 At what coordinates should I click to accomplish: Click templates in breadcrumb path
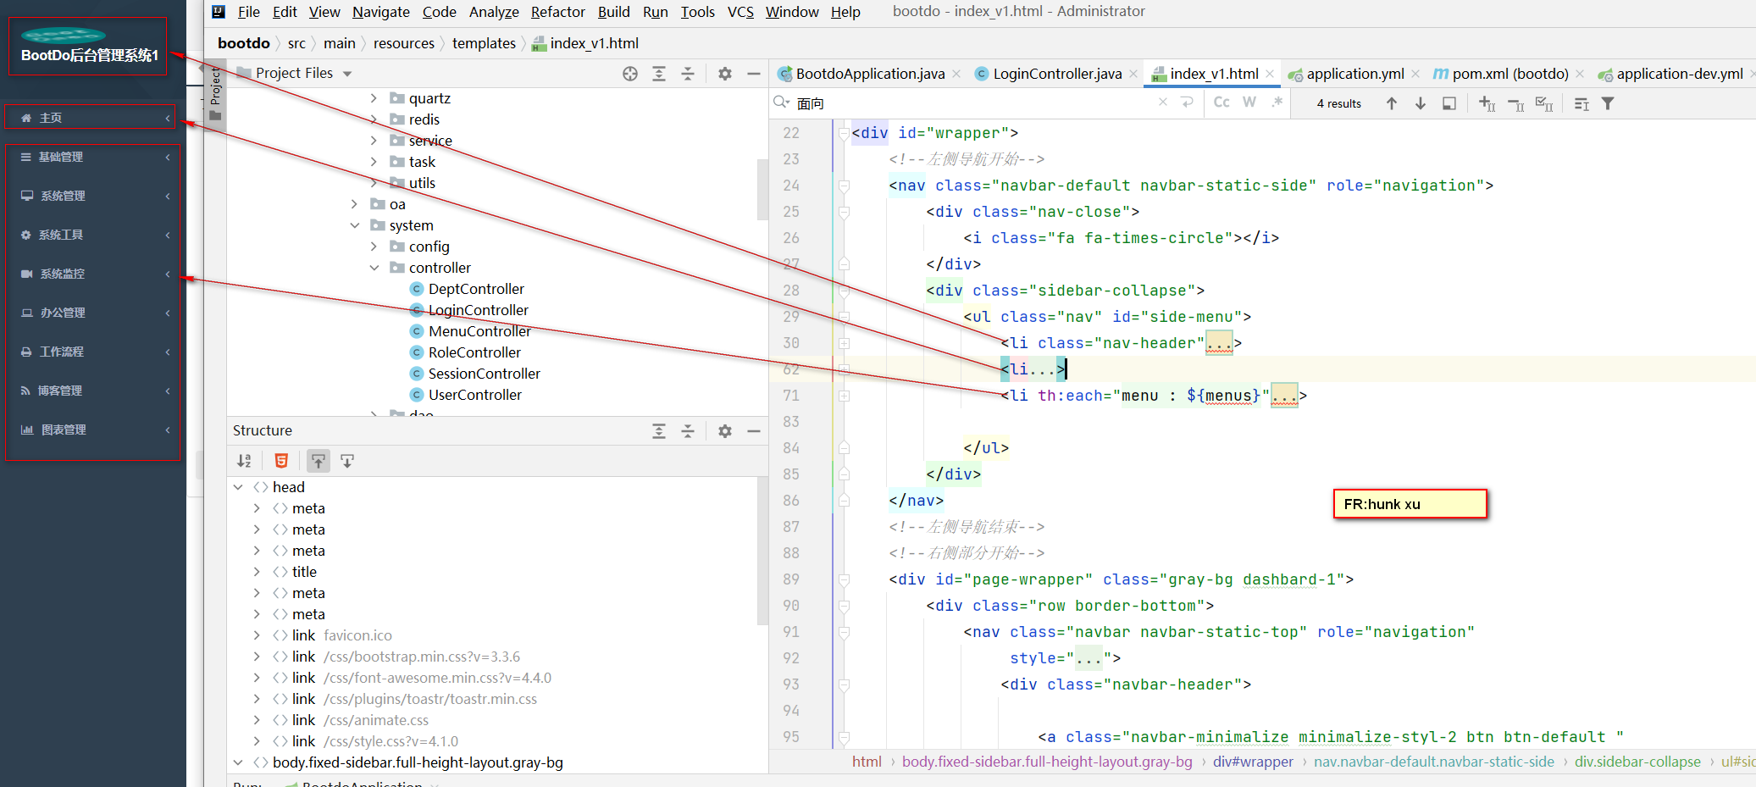484,43
